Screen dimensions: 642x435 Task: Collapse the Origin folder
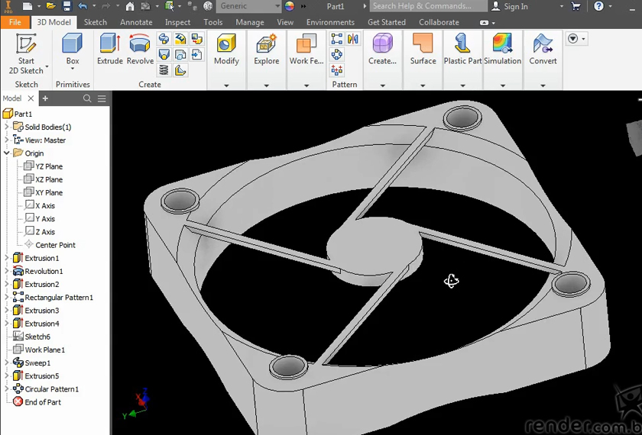(x=7, y=153)
